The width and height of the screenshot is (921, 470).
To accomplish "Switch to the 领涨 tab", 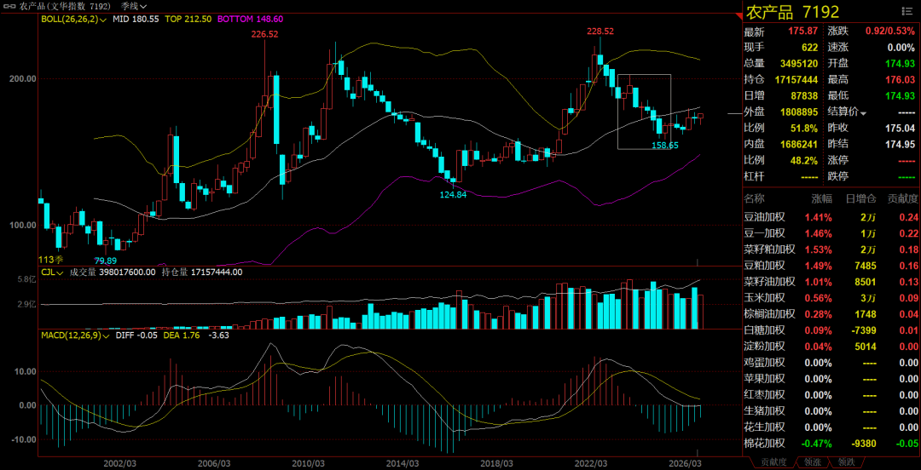I will (x=812, y=461).
